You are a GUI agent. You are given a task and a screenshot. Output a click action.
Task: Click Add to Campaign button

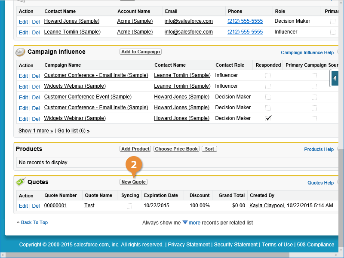pos(141,52)
